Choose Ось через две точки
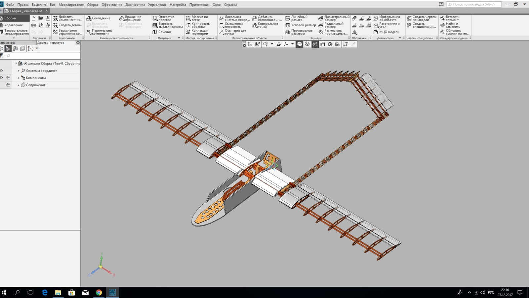529x298 pixels. (233, 32)
